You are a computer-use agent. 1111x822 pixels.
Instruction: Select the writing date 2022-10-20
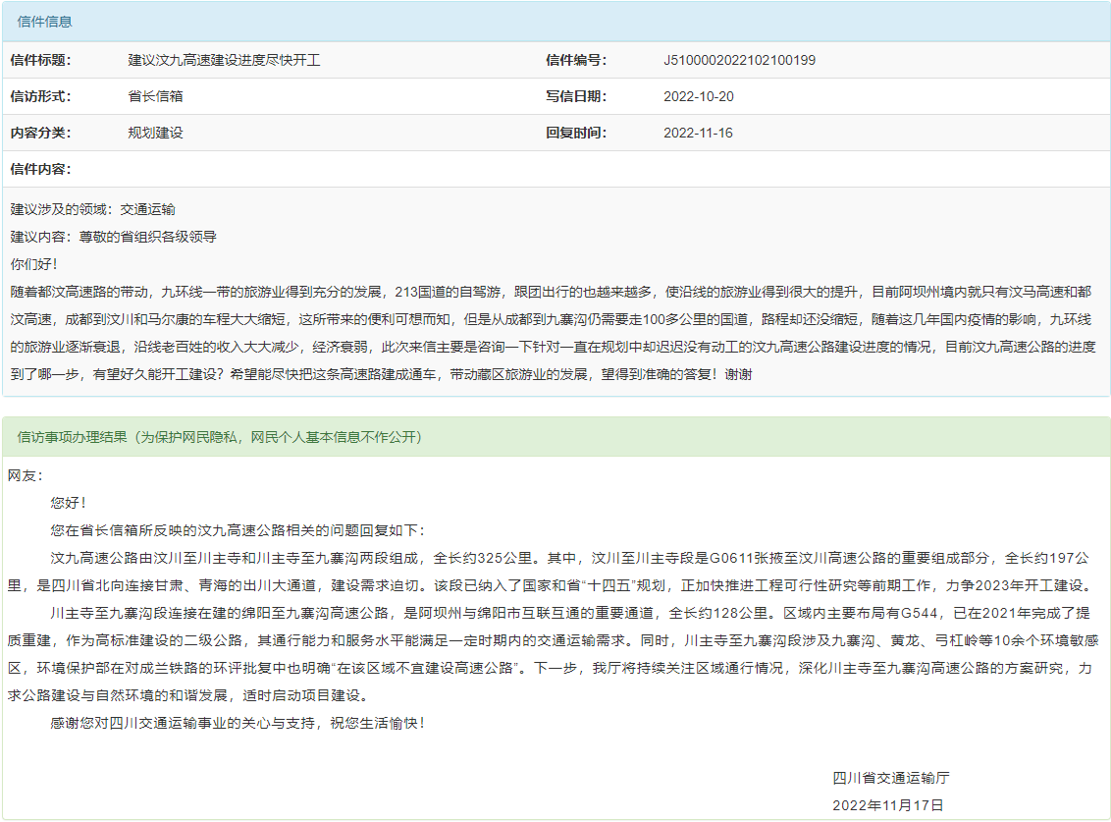tap(698, 96)
